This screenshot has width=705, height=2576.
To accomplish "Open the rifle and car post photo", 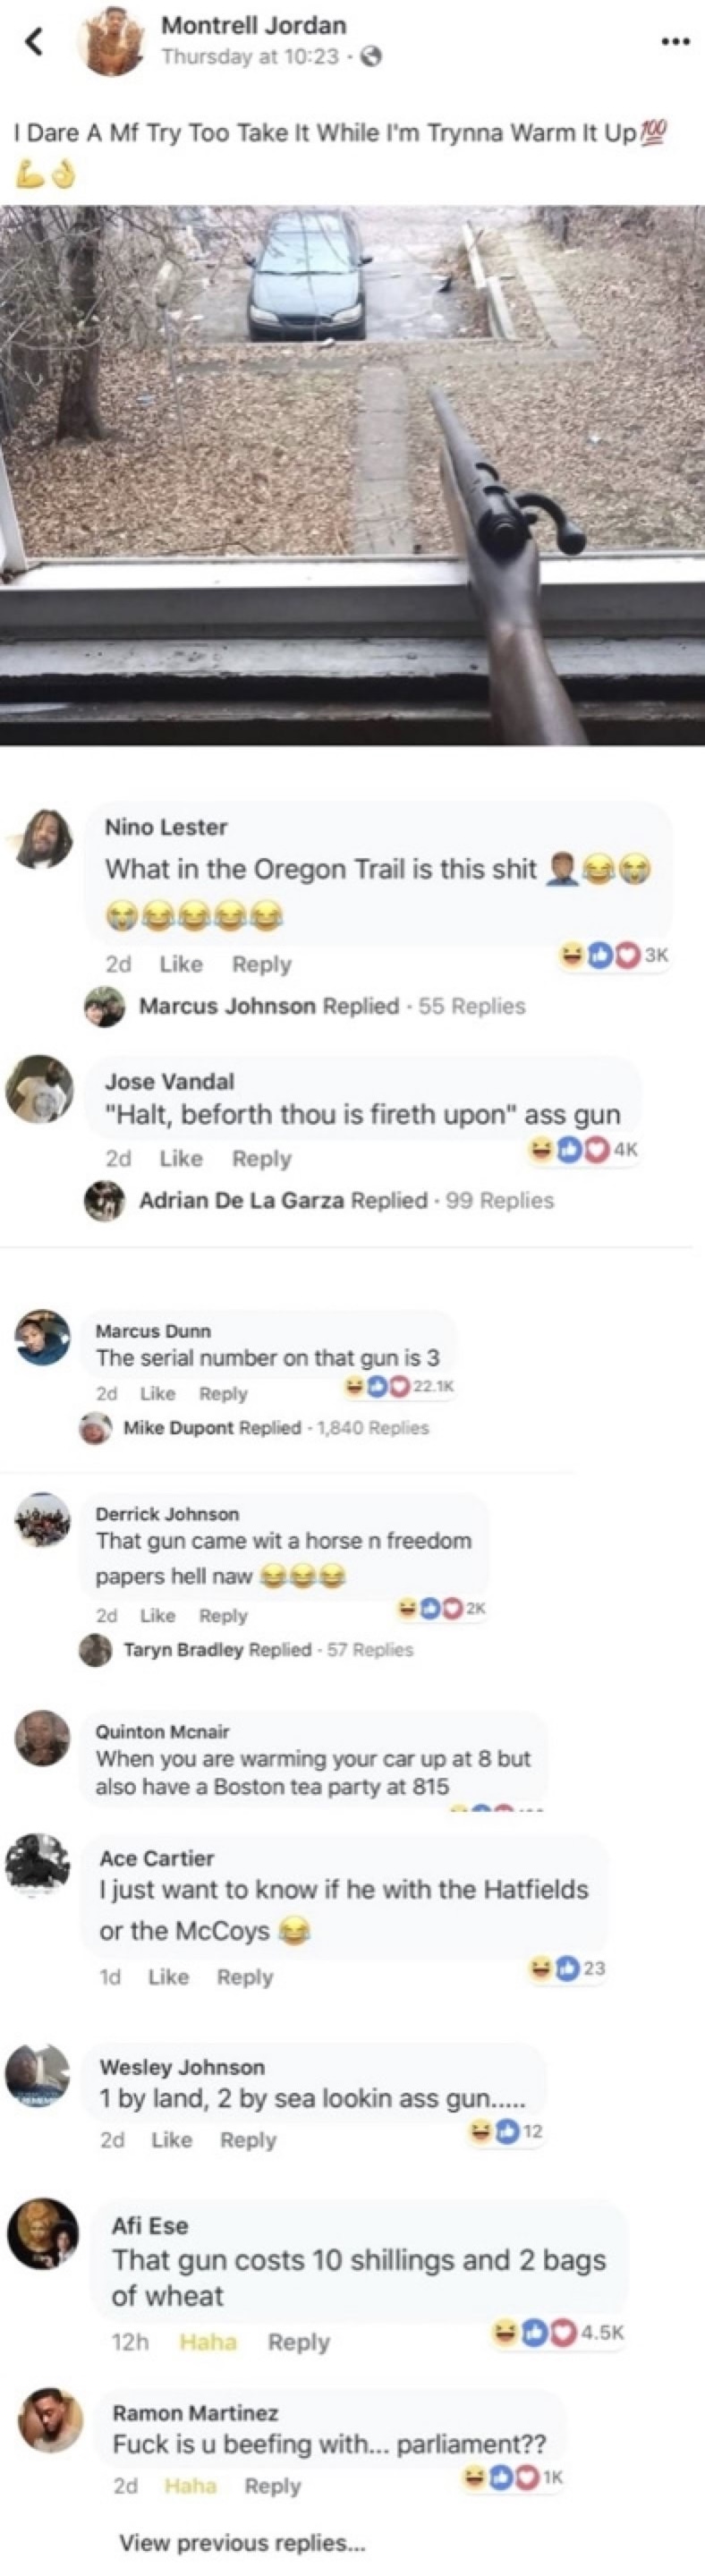I will click(352, 475).
